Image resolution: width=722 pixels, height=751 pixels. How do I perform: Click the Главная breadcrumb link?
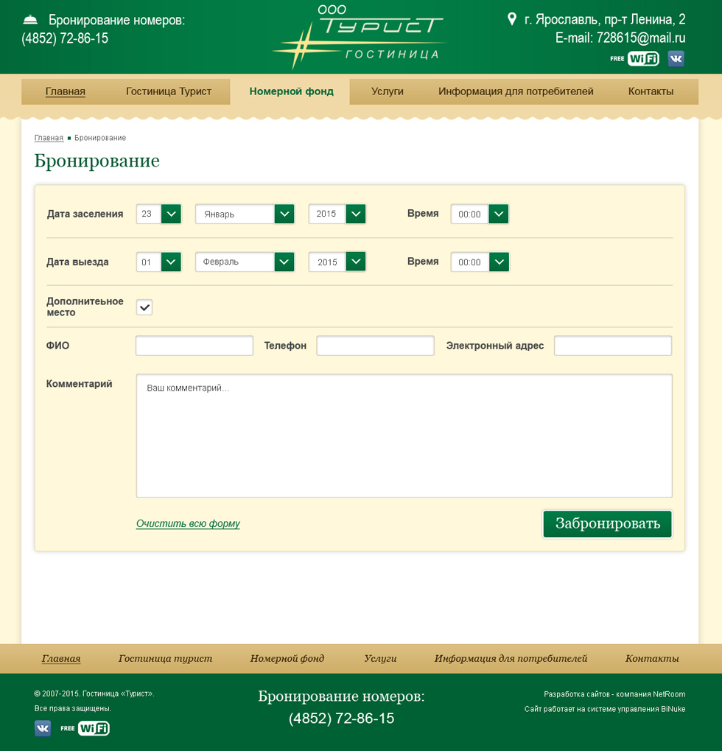49,138
